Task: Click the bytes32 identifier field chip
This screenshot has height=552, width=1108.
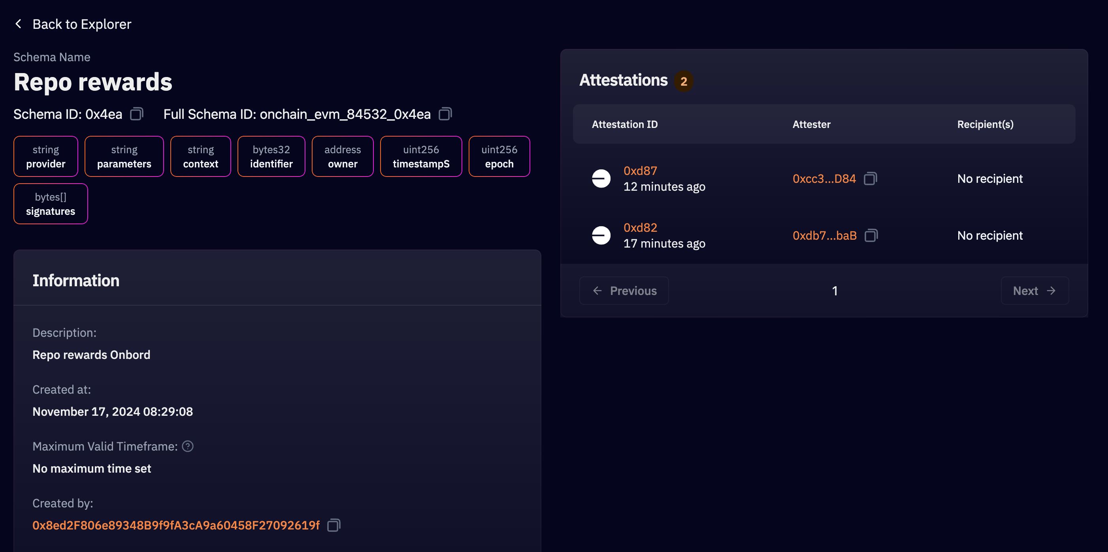Action: (x=271, y=156)
